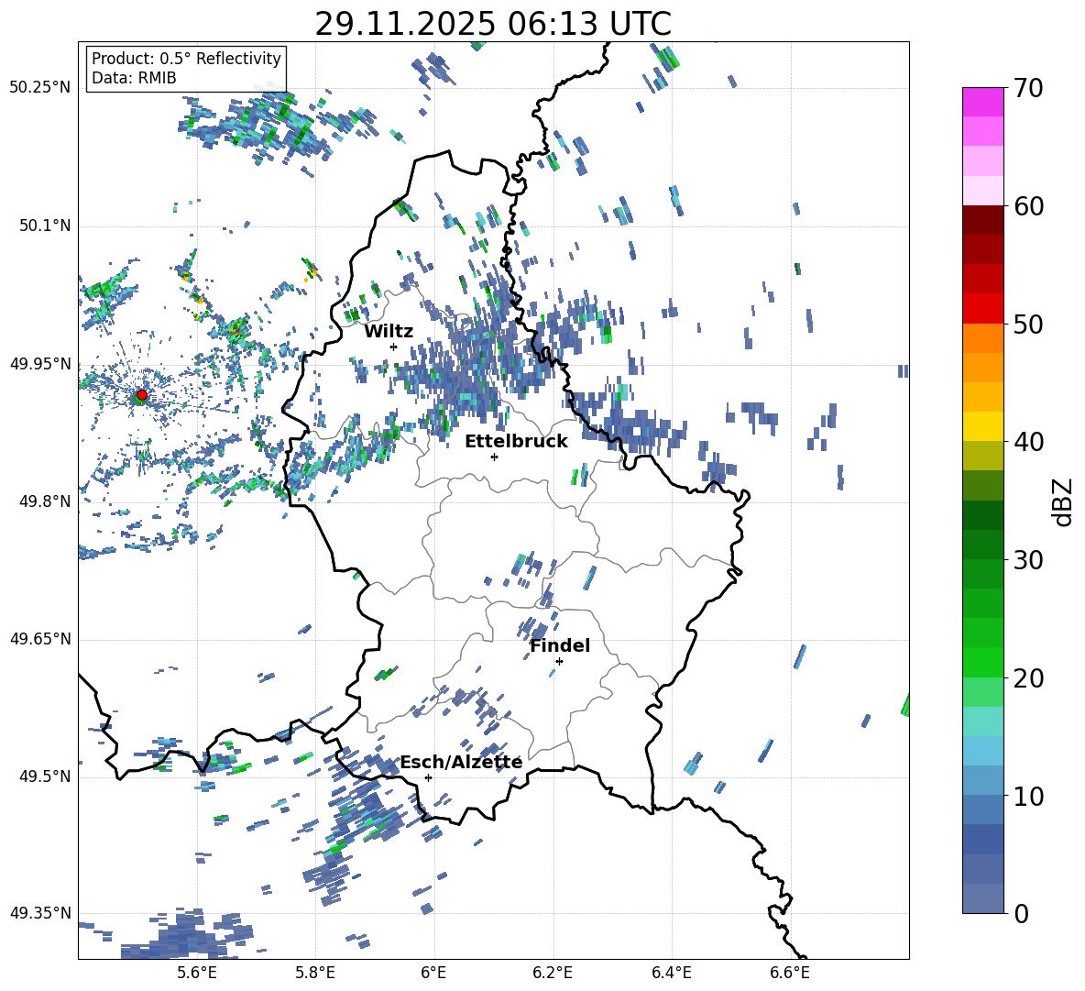The height and width of the screenshot is (991, 1085).
Task: Click the 49.35°N latitude label
Action: point(40,913)
